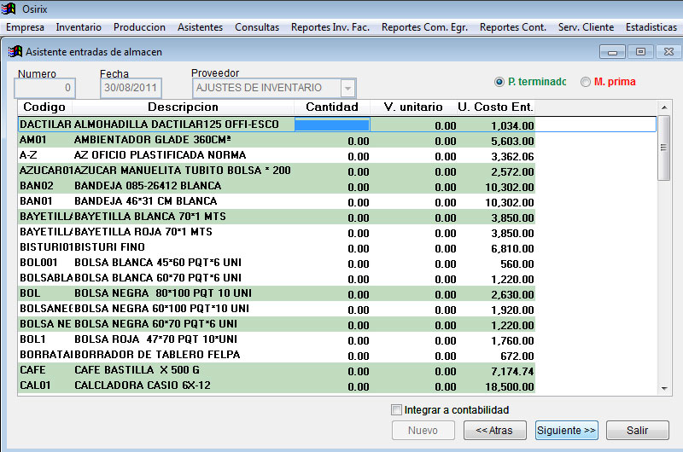Viewport: 683px width, 452px height.
Task: Click the Asistente entradas de almacen window icon
Action: pos(15,52)
